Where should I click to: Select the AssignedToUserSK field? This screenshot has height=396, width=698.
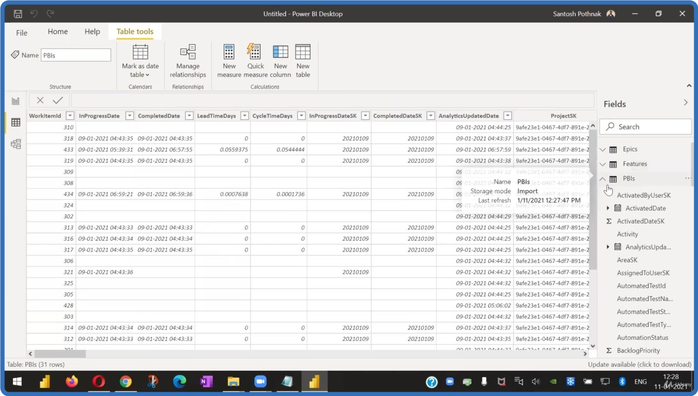[x=643, y=273]
